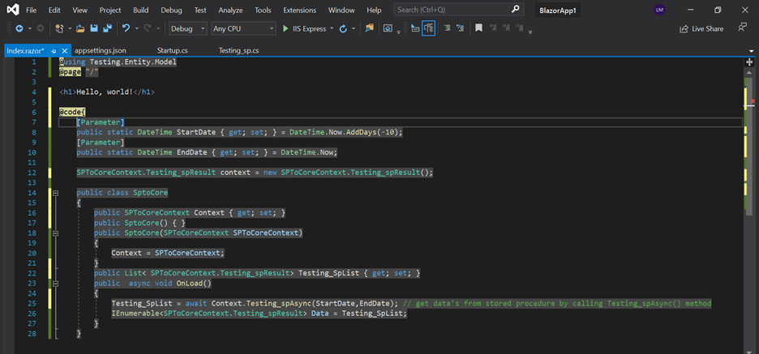The image size is (759, 354).
Task: Click the Save floppy disk icon
Action: [94, 28]
